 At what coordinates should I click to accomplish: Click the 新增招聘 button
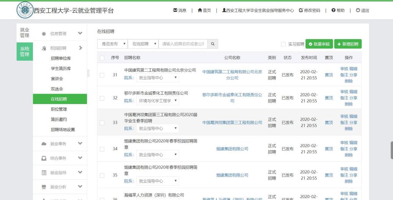[348, 44]
